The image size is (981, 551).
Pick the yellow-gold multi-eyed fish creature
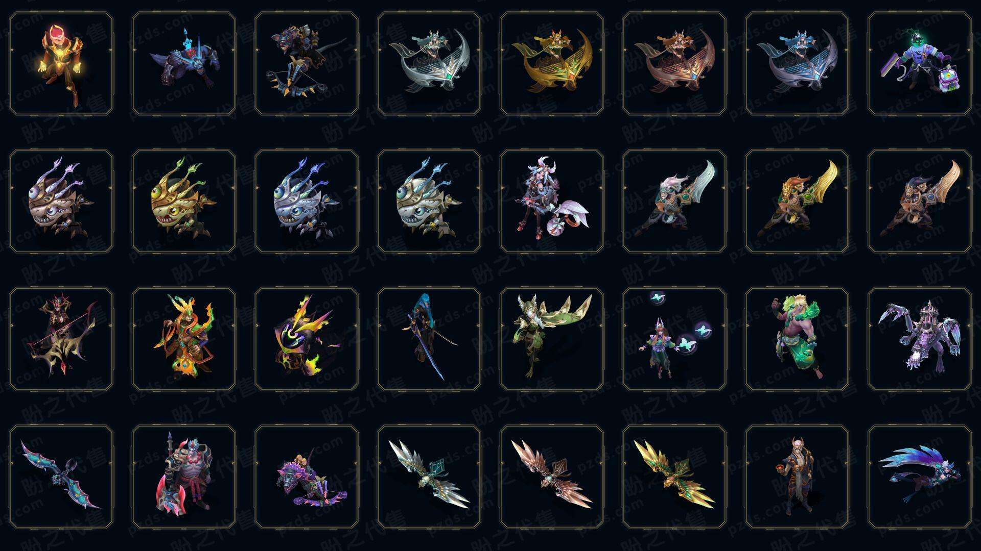tap(184, 201)
